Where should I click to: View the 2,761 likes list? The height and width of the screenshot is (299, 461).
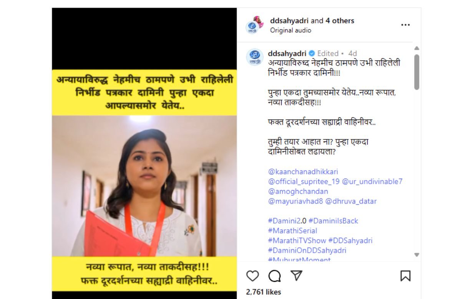point(264,292)
